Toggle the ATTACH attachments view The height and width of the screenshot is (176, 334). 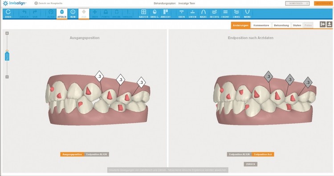pos(62,14)
